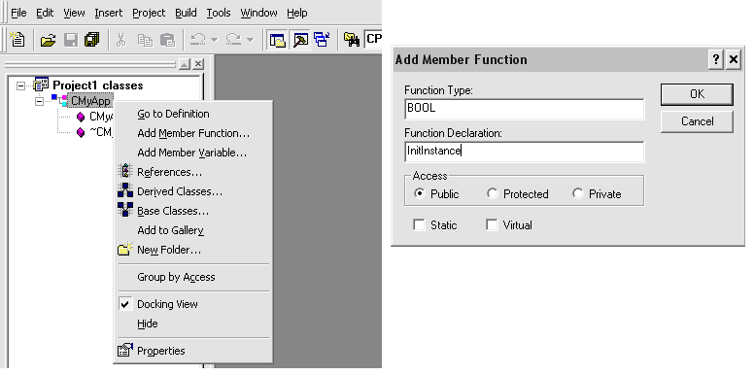The image size is (754, 375).
Task: Click the Project1 classes root icon
Action: pos(42,85)
